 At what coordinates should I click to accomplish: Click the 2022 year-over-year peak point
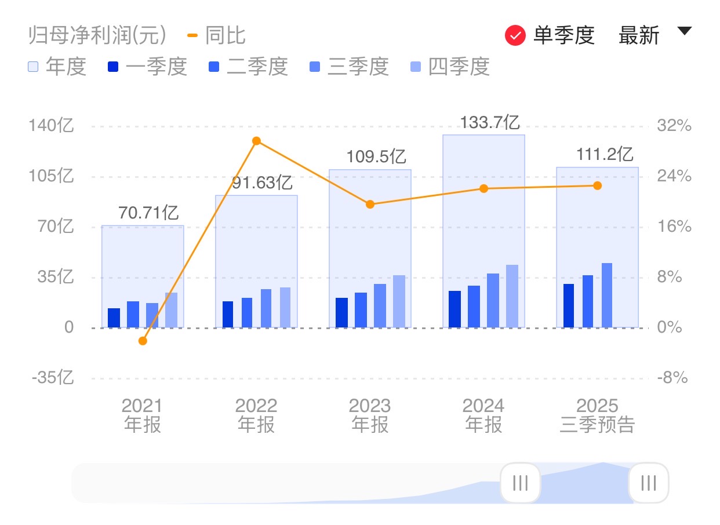pyautogui.click(x=257, y=141)
